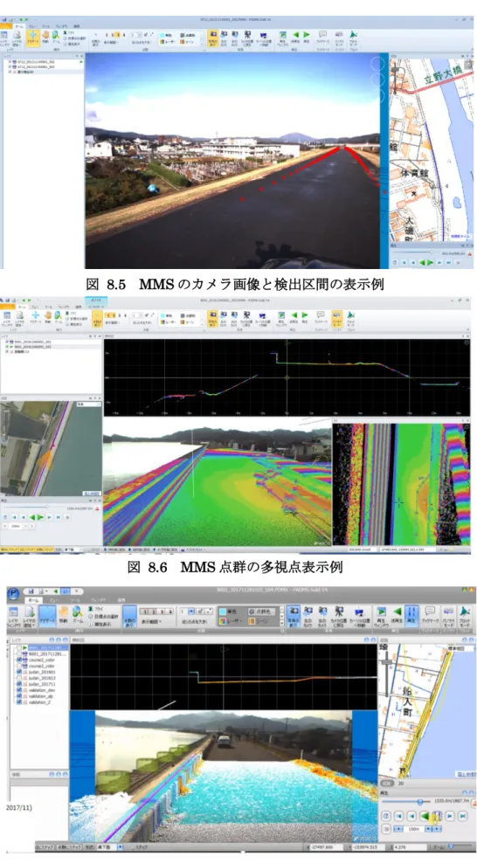Toggle judan_201612 layer checkbox
Screen dimensions: 477x864
click(x=18, y=678)
